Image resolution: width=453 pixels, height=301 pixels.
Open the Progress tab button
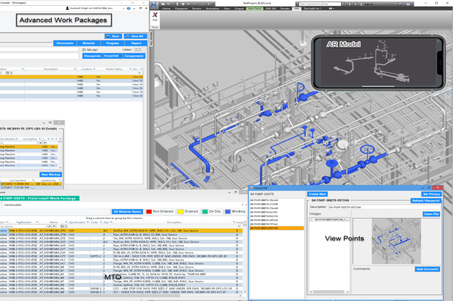113,43
